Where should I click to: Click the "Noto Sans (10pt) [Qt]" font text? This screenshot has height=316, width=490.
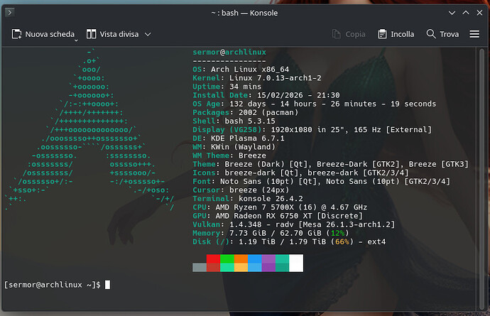(268, 181)
